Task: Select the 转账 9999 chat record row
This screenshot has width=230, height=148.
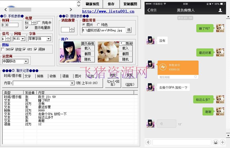Action: pos(70,110)
